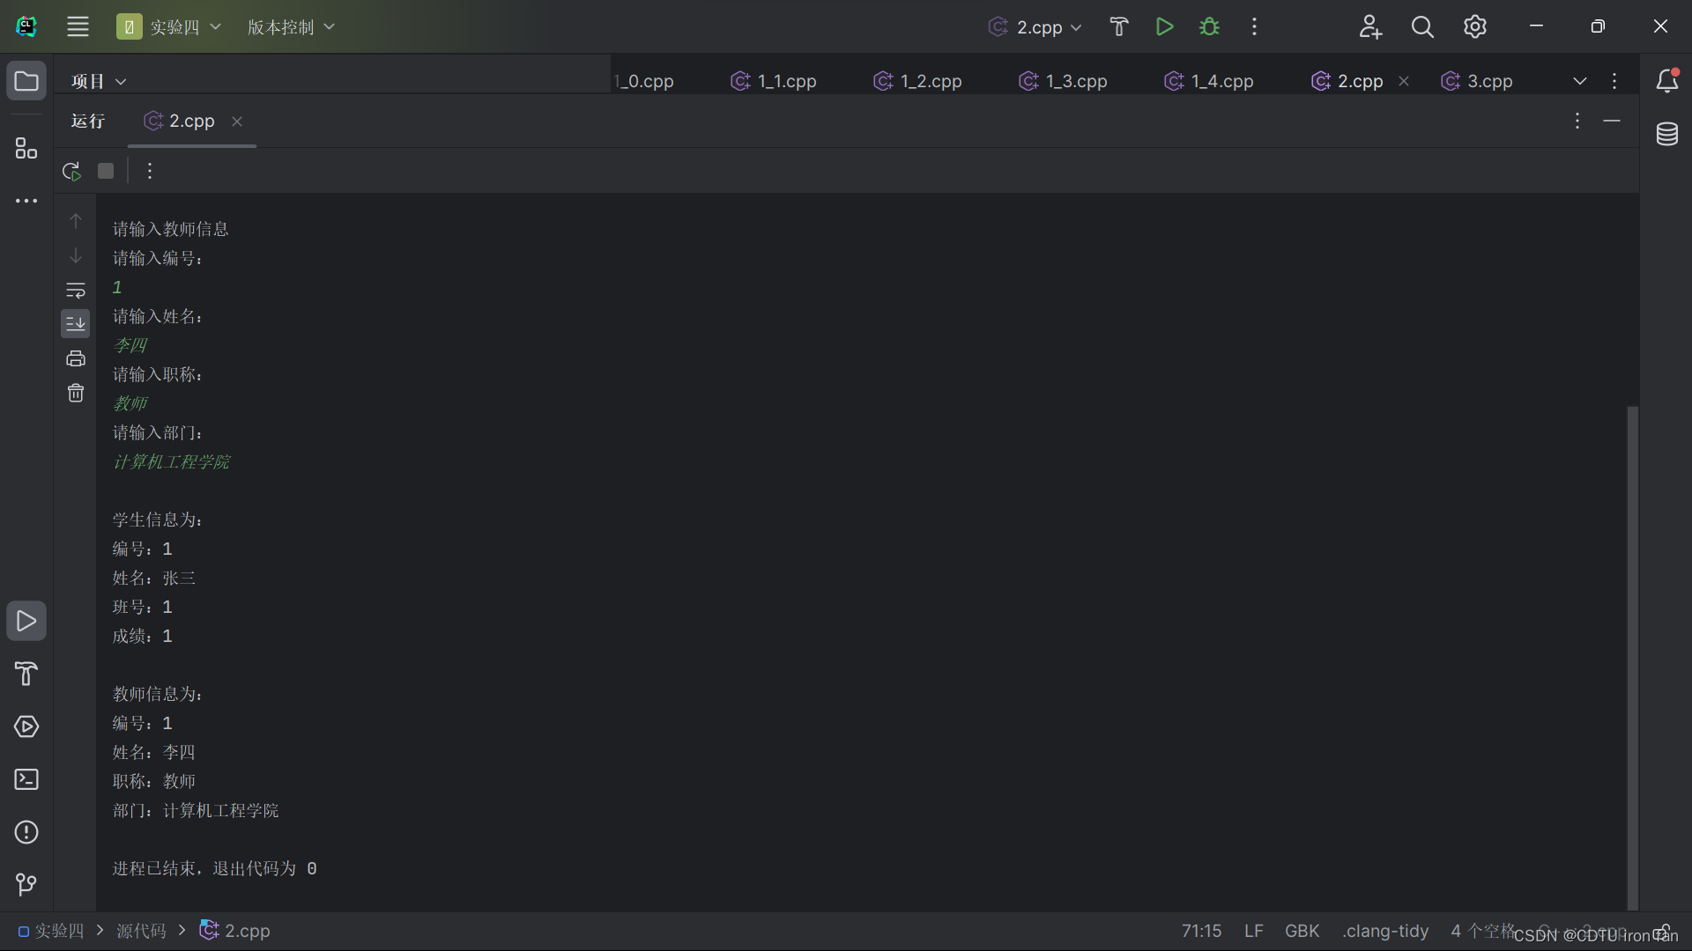Toggle soft-wrap in run console
The height and width of the screenshot is (951, 1692).
[76, 290]
